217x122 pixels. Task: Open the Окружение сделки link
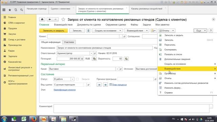[x=116, y=25]
